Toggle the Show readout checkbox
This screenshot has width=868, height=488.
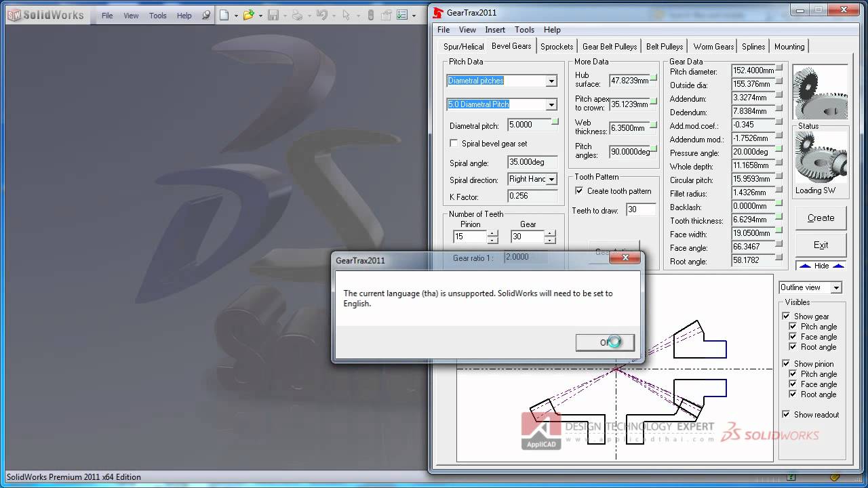[x=786, y=415]
